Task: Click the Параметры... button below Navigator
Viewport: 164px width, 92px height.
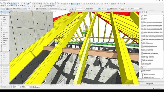Action: [151, 85]
